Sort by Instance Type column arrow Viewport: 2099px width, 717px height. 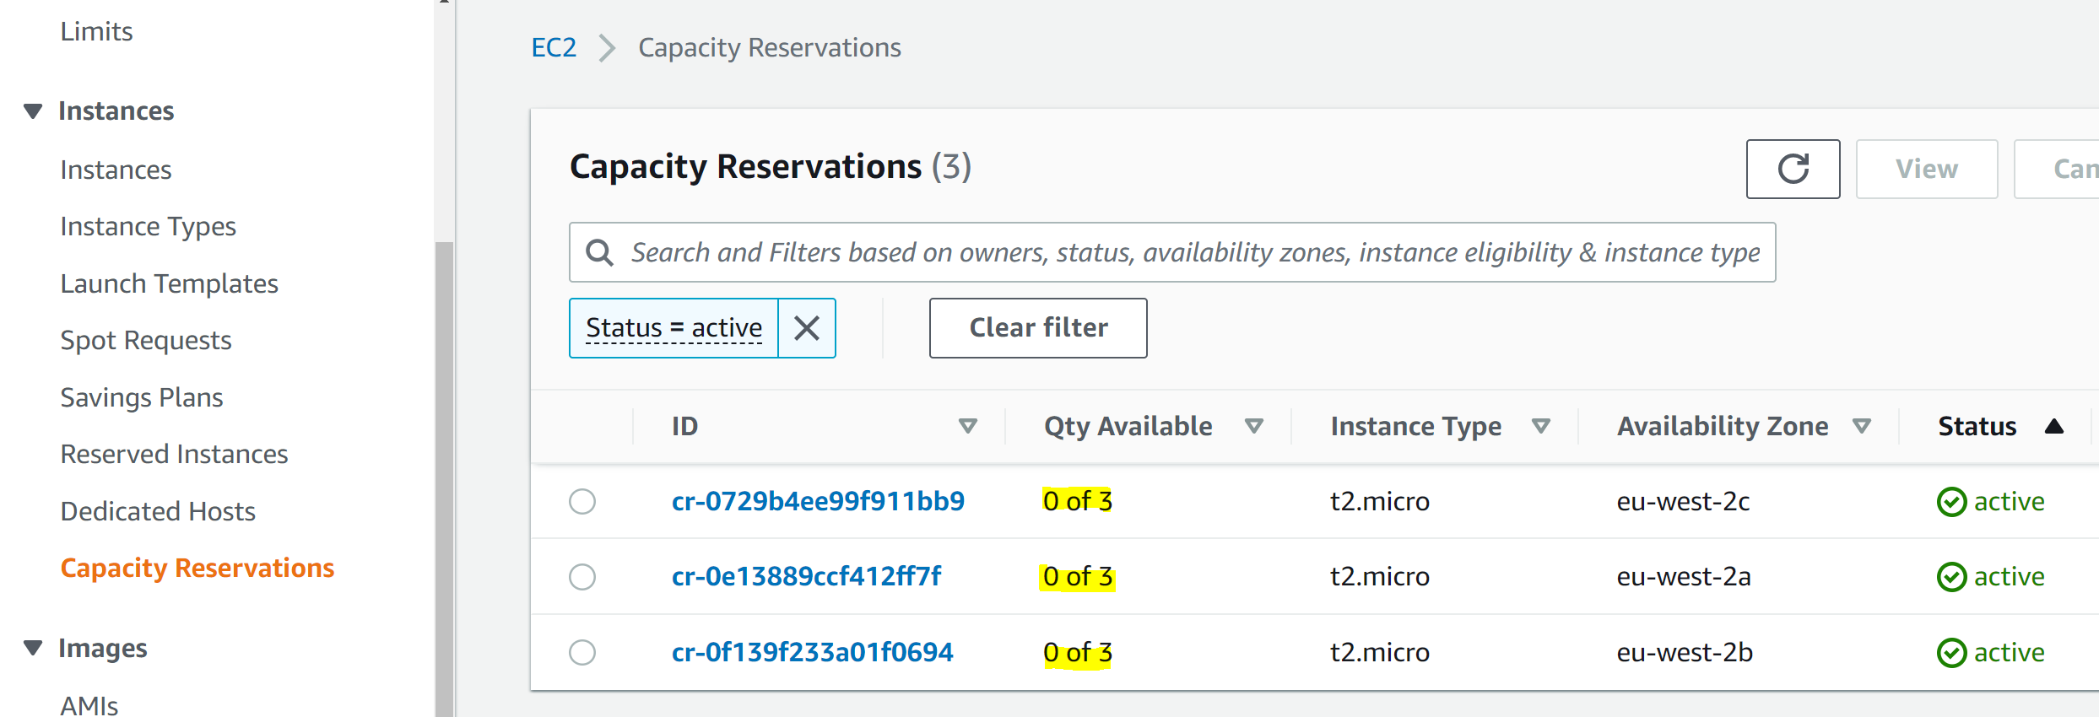(1541, 426)
